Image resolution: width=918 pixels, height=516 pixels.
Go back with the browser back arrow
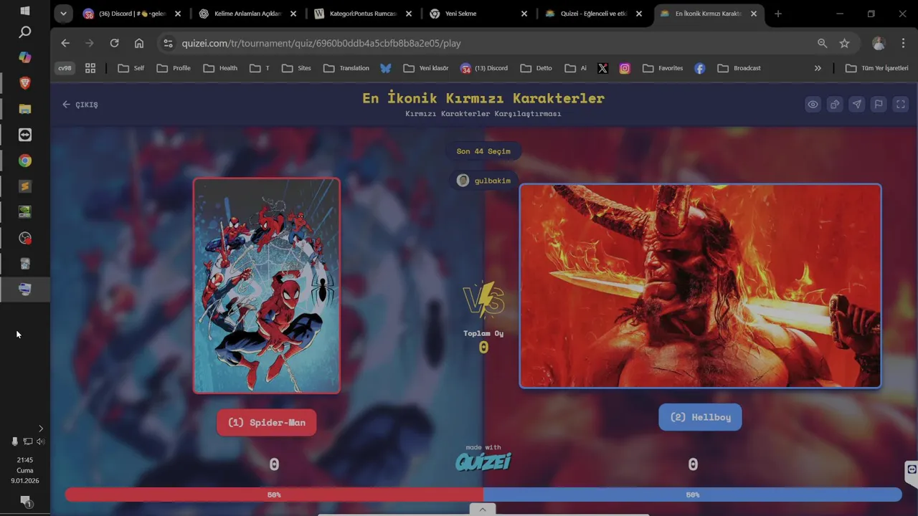[65, 43]
